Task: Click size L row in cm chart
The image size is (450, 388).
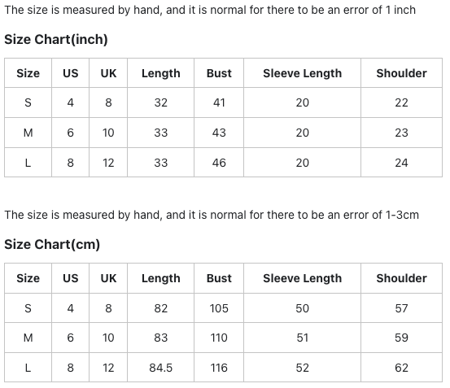Action: point(223,368)
